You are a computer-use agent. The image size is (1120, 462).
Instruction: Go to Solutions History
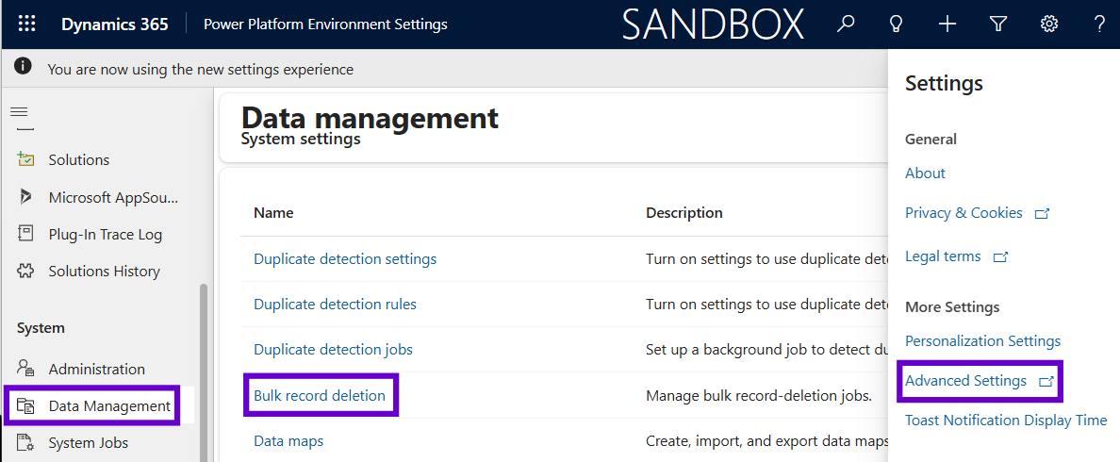point(105,272)
